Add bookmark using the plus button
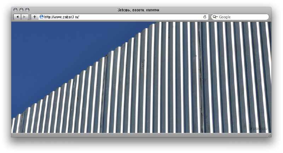This screenshot has height=153, width=283. click(34, 17)
